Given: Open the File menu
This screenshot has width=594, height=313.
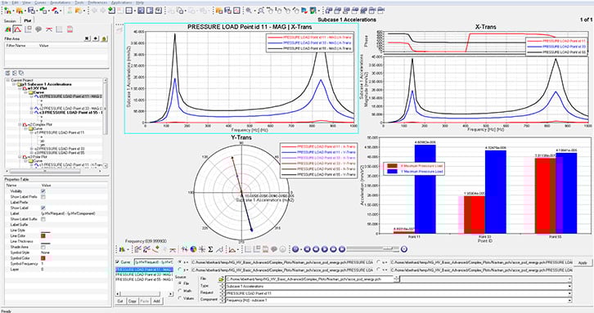Looking at the screenshot, I should [5, 2].
